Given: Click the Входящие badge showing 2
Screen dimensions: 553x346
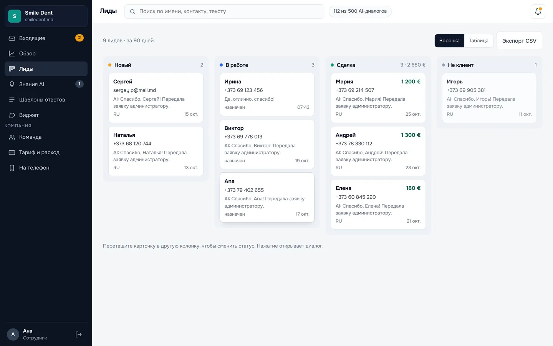Looking at the screenshot, I should (x=79, y=38).
